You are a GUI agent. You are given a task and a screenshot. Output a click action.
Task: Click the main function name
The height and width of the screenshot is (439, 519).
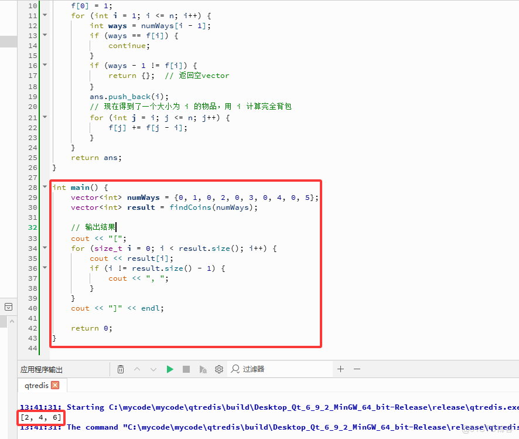point(80,188)
